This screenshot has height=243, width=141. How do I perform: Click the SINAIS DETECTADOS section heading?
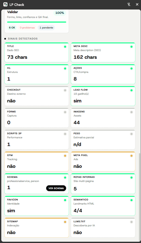click(23, 38)
